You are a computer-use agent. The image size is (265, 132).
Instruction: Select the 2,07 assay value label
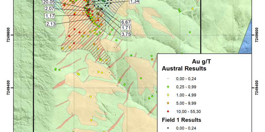click(x=50, y=8)
